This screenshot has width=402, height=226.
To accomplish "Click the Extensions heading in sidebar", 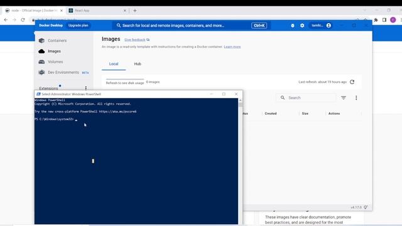I will (48, 88).
